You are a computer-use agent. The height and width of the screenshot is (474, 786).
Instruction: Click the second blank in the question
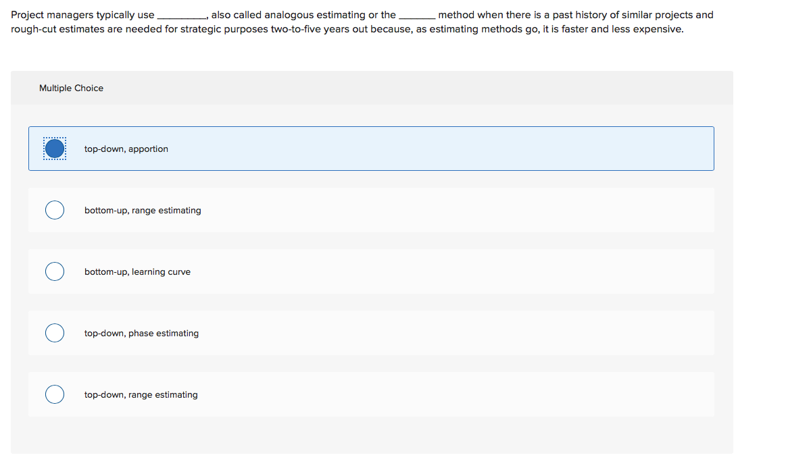pyautogui.click(x=416, y=15)
